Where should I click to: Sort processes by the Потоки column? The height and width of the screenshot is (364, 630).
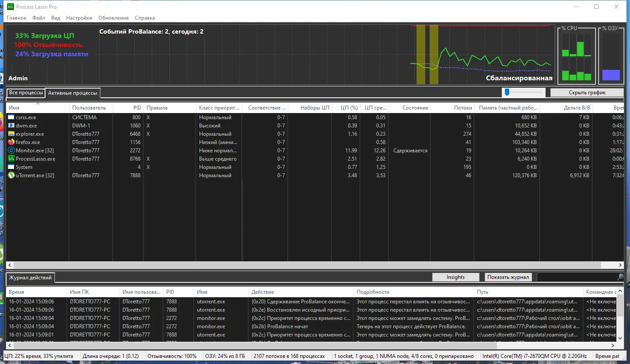[x=452, y=108]
